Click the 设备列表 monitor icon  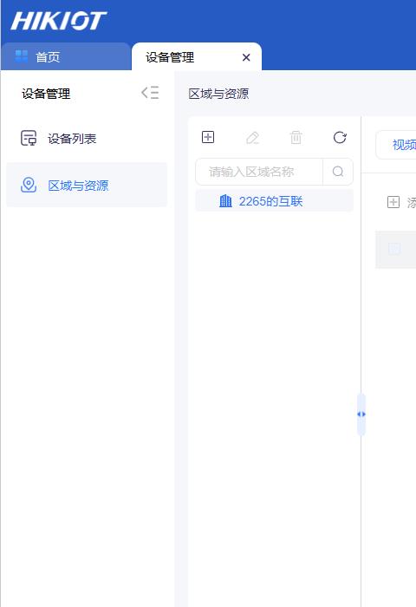(29, 138)
